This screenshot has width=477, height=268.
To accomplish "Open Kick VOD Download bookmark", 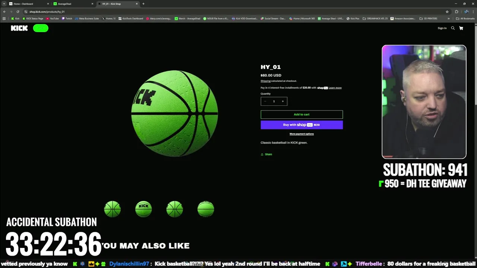I will (x=244, y=18).
